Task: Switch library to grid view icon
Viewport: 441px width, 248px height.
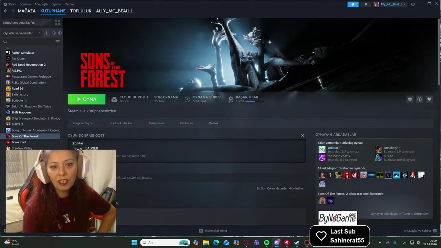Action: (58, 22)
